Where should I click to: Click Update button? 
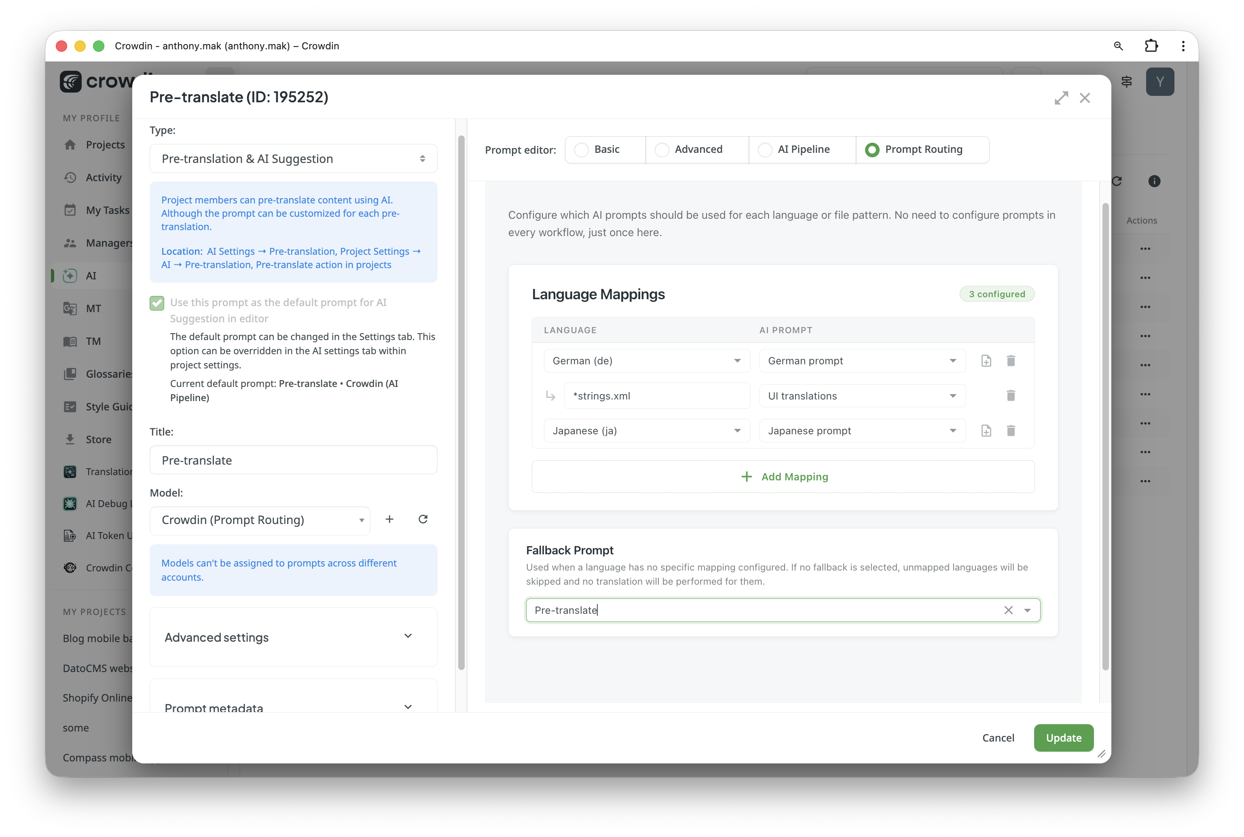tap(1064, 738)
